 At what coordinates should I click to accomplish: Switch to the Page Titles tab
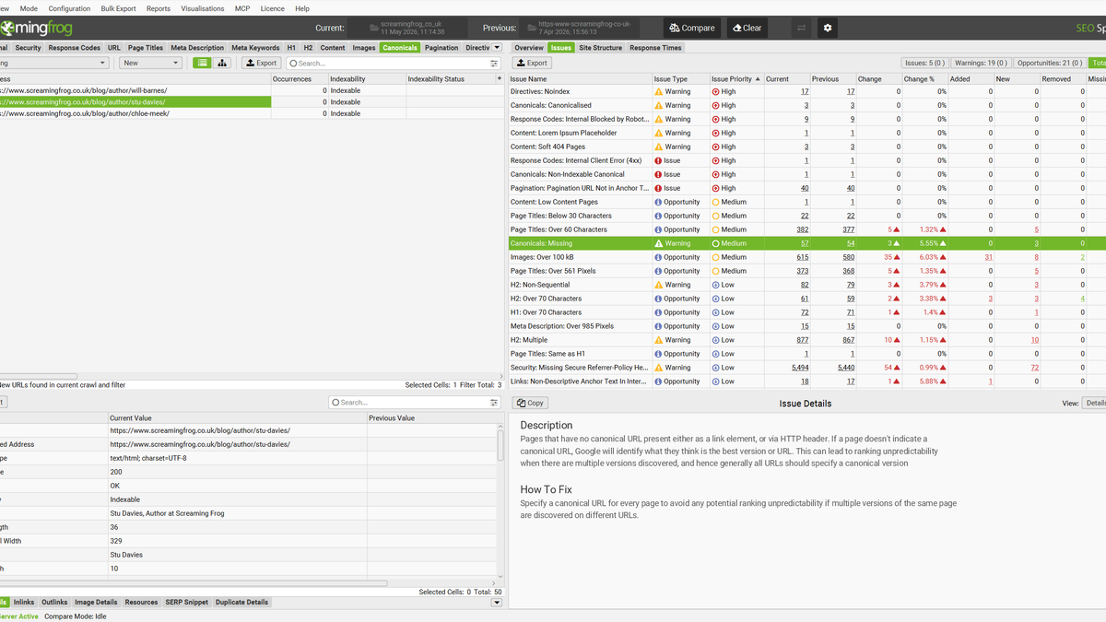(x=146, y=48)
